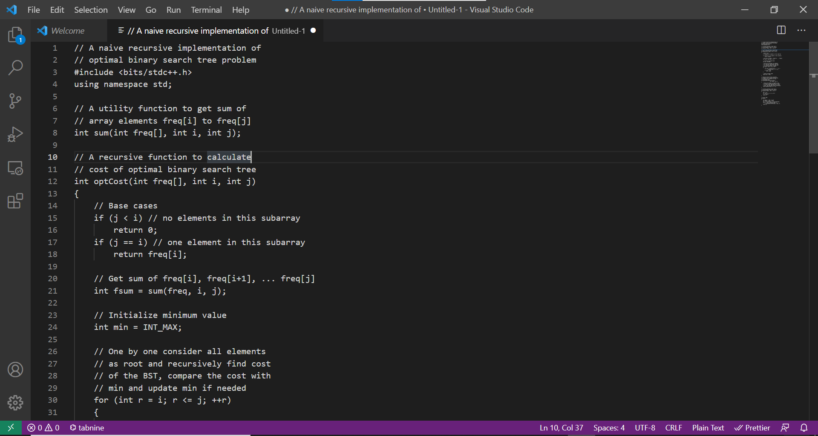Open editor More Actions ellipsis menu

pyautogui.click(x=802, y=30)
